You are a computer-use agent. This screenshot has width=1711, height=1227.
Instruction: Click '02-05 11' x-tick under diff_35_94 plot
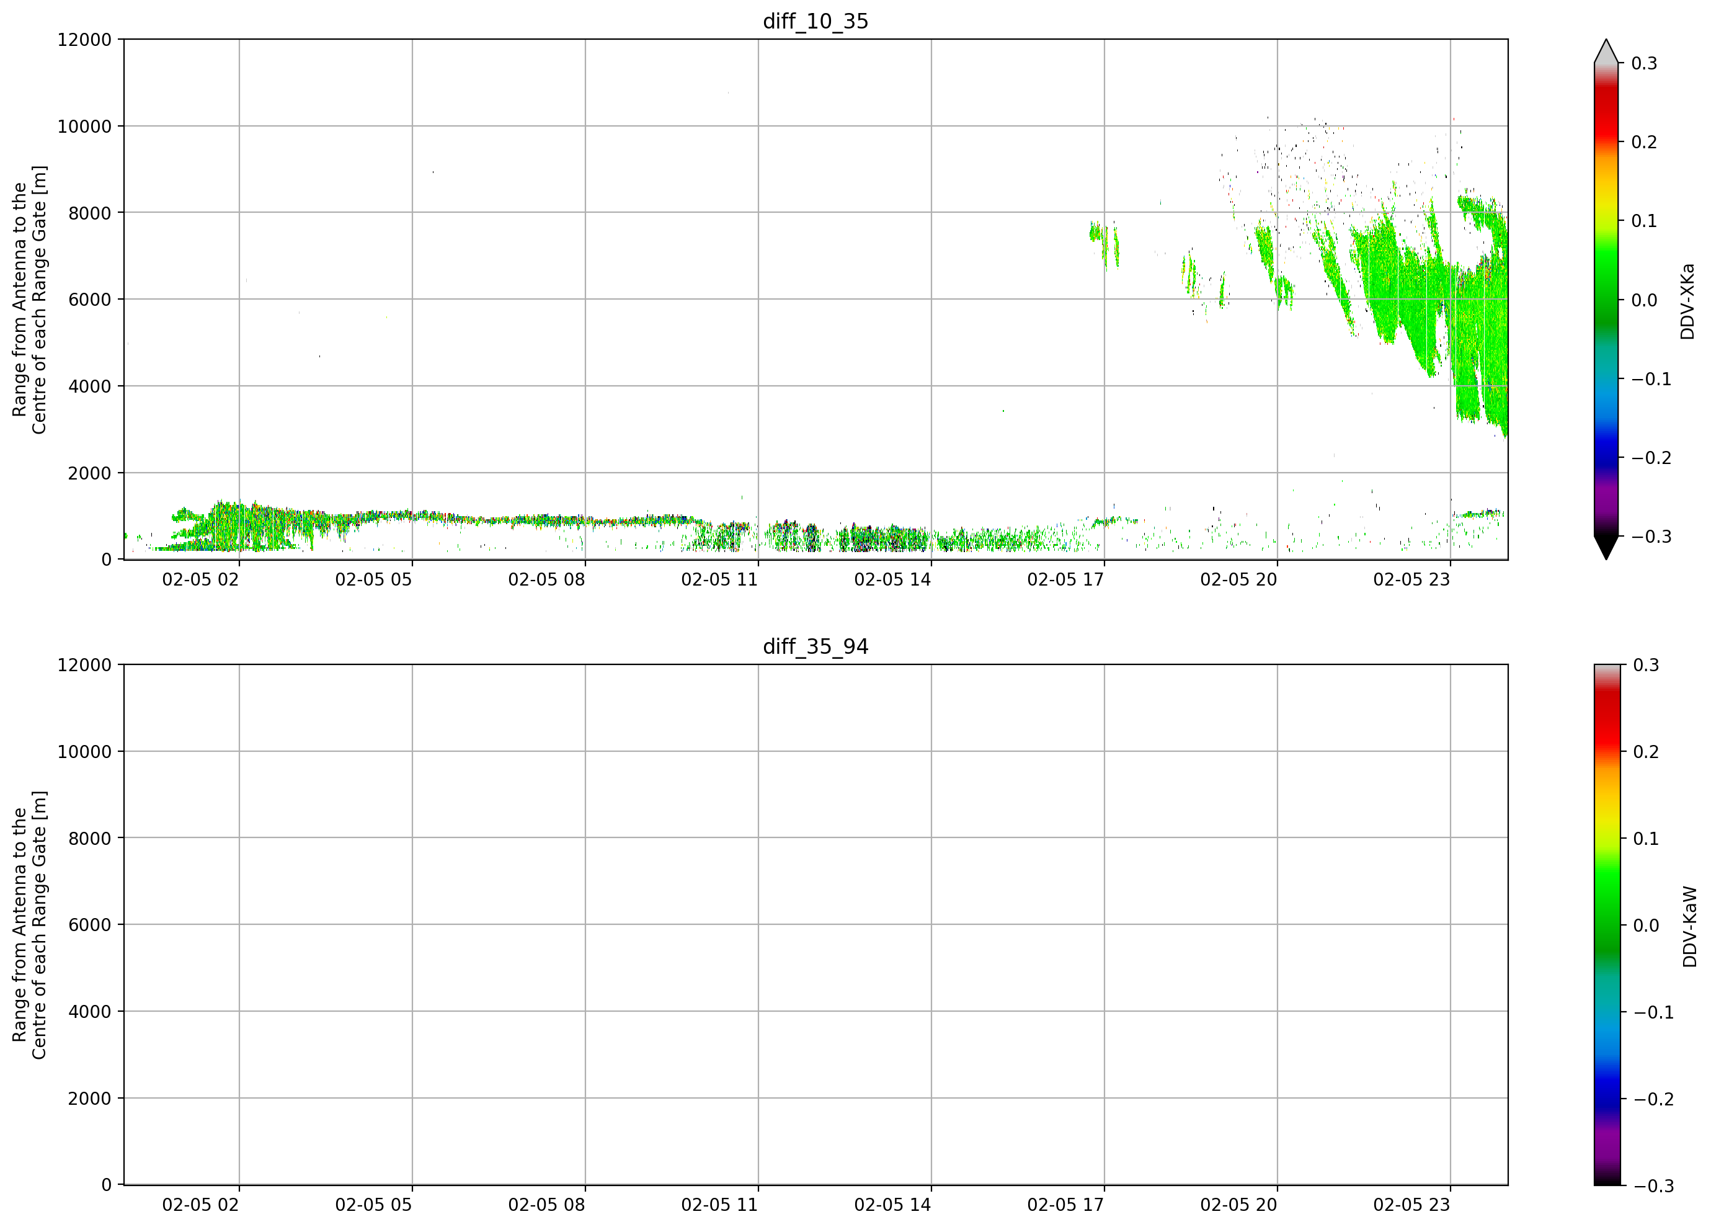pos(720,1205)
